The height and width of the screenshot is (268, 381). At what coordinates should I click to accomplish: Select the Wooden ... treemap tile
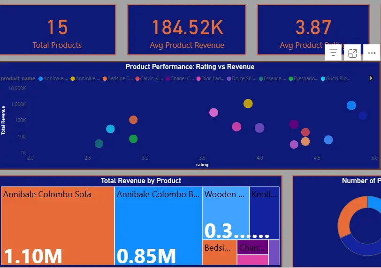226,213
